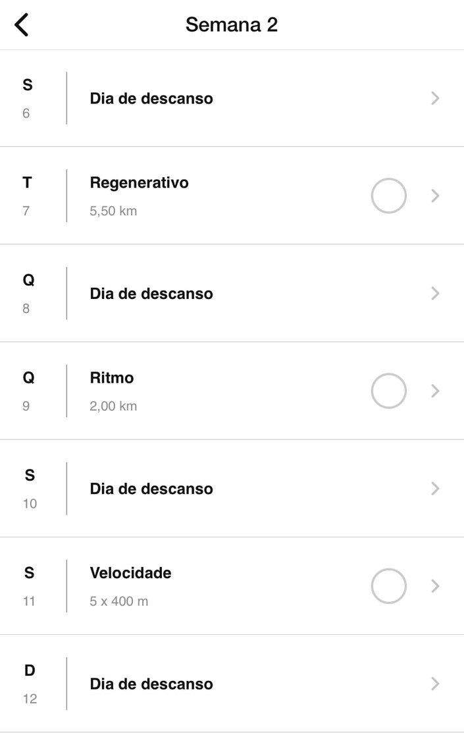This screenshot has height=733, width=464.
Task: Tap the 5 x 400 m interval label
Action: click(119, 601)
